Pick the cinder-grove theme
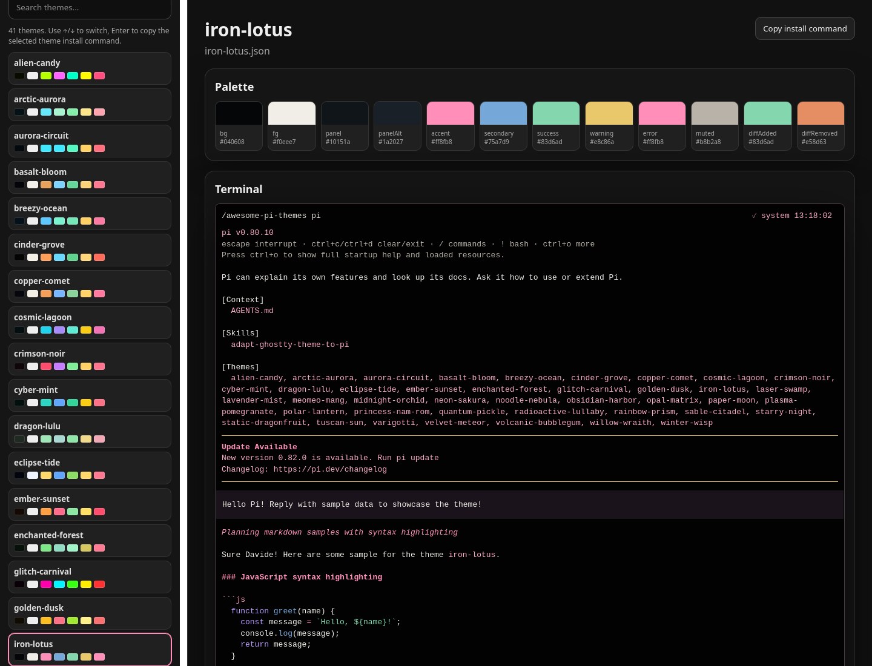Screen dimensions: 872x666 (x=90, y=250)
